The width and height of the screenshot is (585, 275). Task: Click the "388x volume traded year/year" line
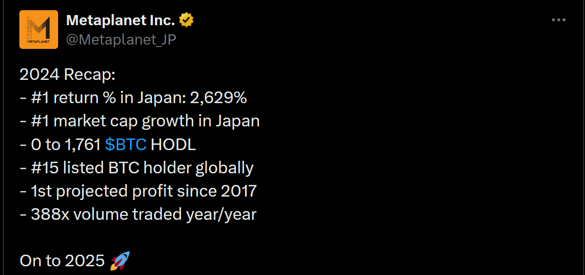pos(138,214)
